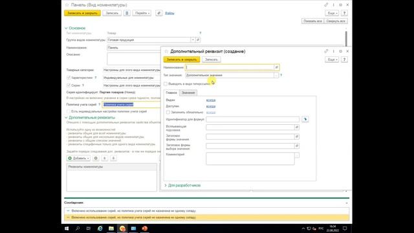Toggle Серии checkbox
414x233 pixels.
click(x=69, y=85)
